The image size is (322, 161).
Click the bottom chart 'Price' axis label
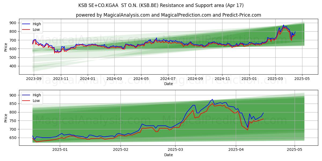[x=6, y=118]
